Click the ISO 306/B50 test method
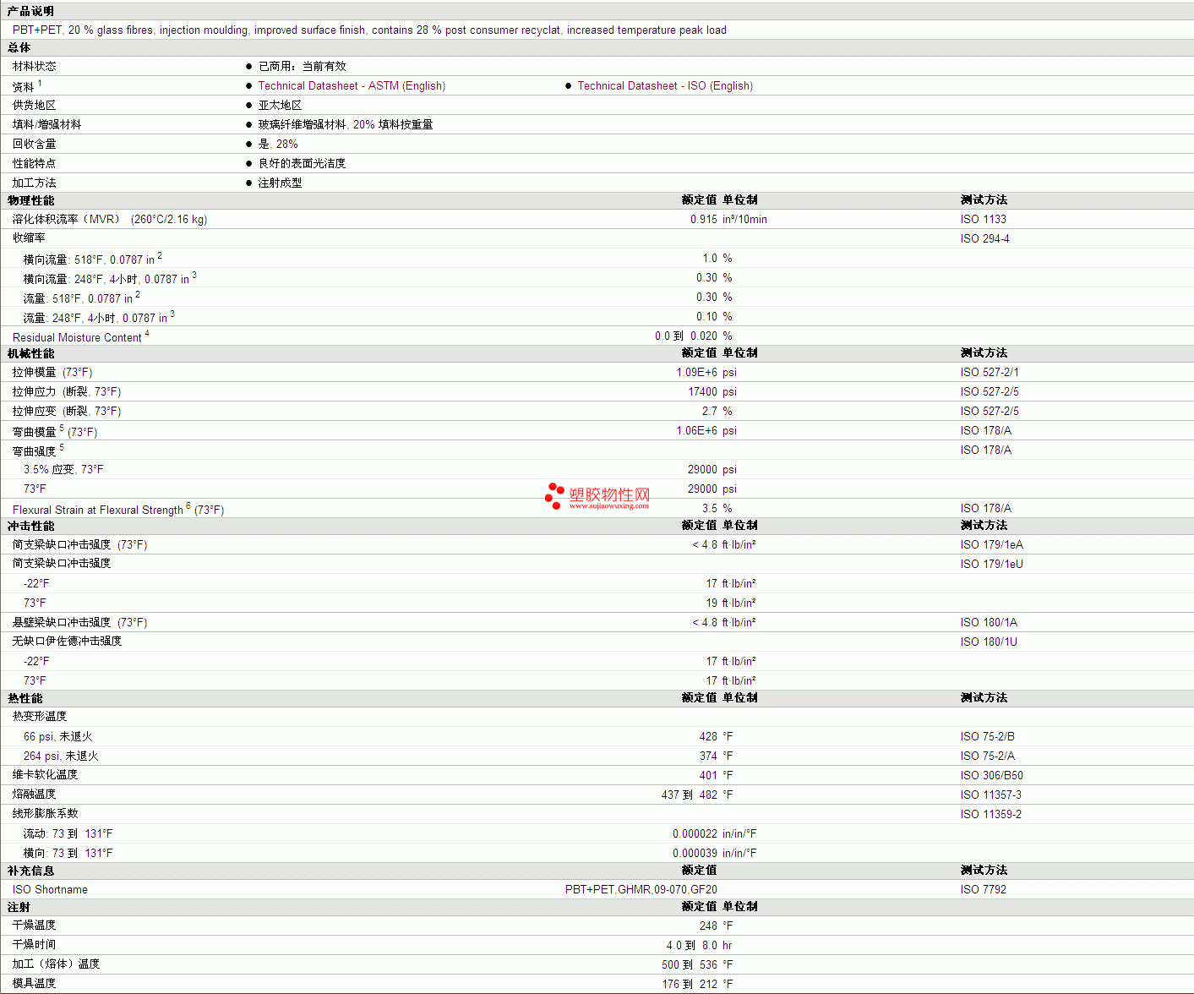Screen dimensions: 1194x994 pyautogui.click(x=991, y=775)
